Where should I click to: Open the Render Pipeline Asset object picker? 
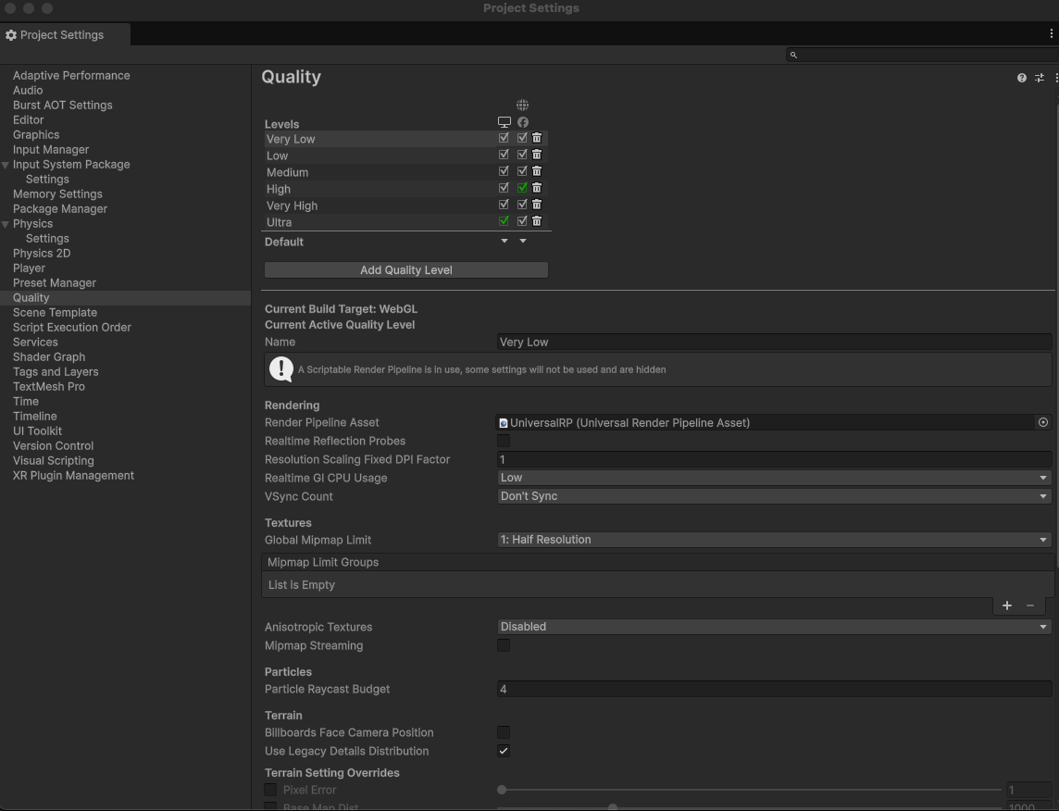coord(1043,422)
